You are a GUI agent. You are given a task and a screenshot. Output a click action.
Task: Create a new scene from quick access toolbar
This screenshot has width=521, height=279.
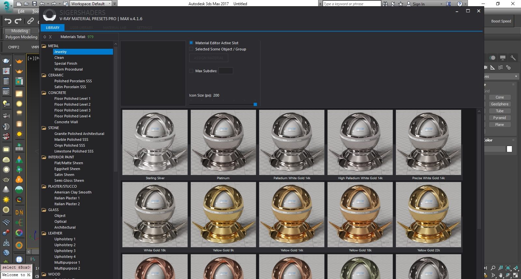(19, 4)
